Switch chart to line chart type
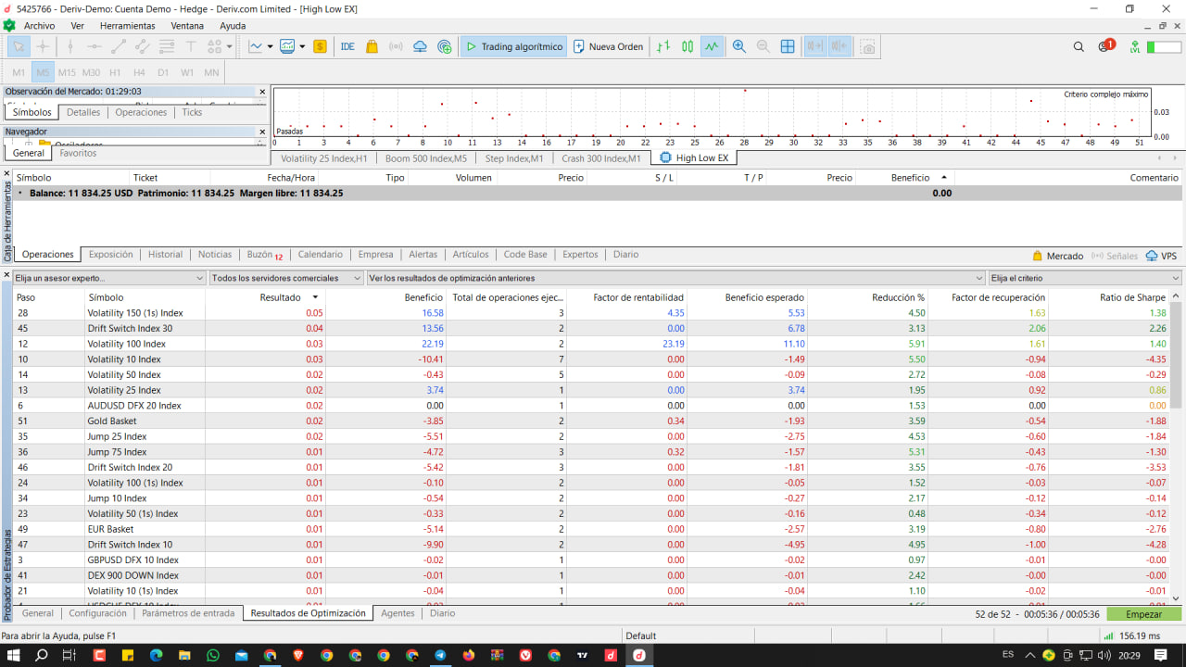 point(712,46)
